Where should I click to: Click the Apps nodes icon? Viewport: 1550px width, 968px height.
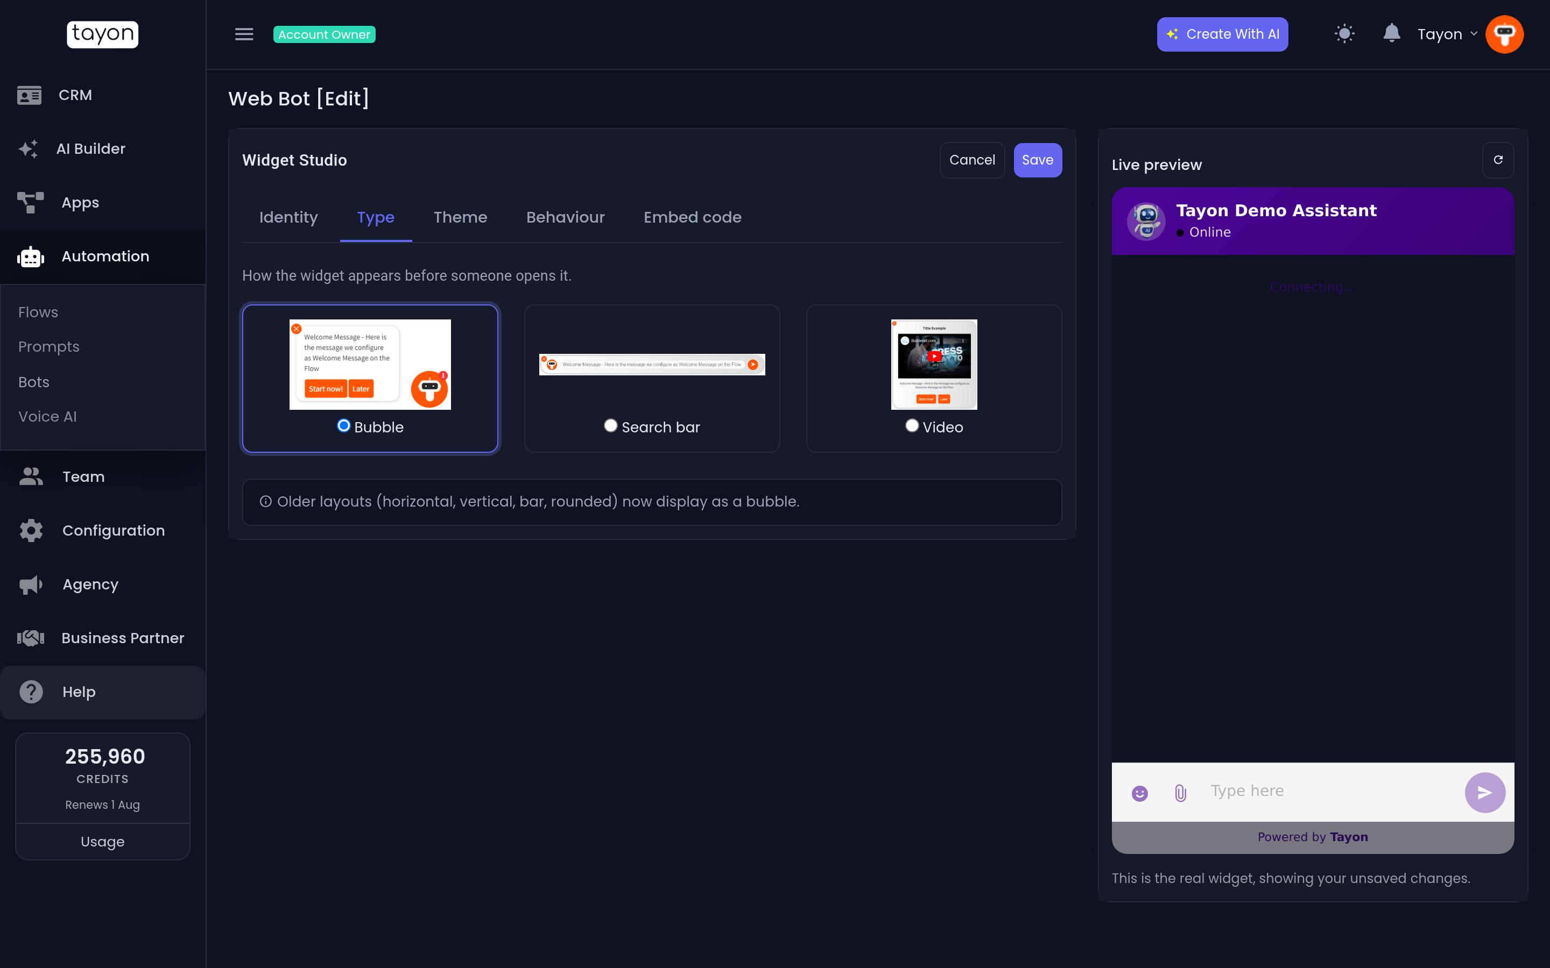(x=30, y=202)
